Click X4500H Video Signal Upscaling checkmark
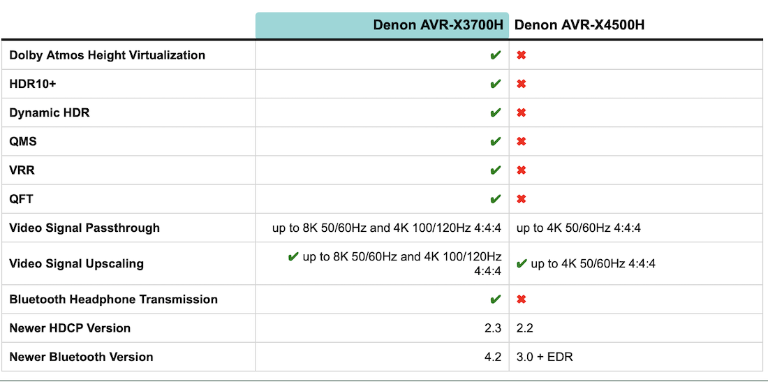This screenshot has height=382, width=768. [521, 264]
